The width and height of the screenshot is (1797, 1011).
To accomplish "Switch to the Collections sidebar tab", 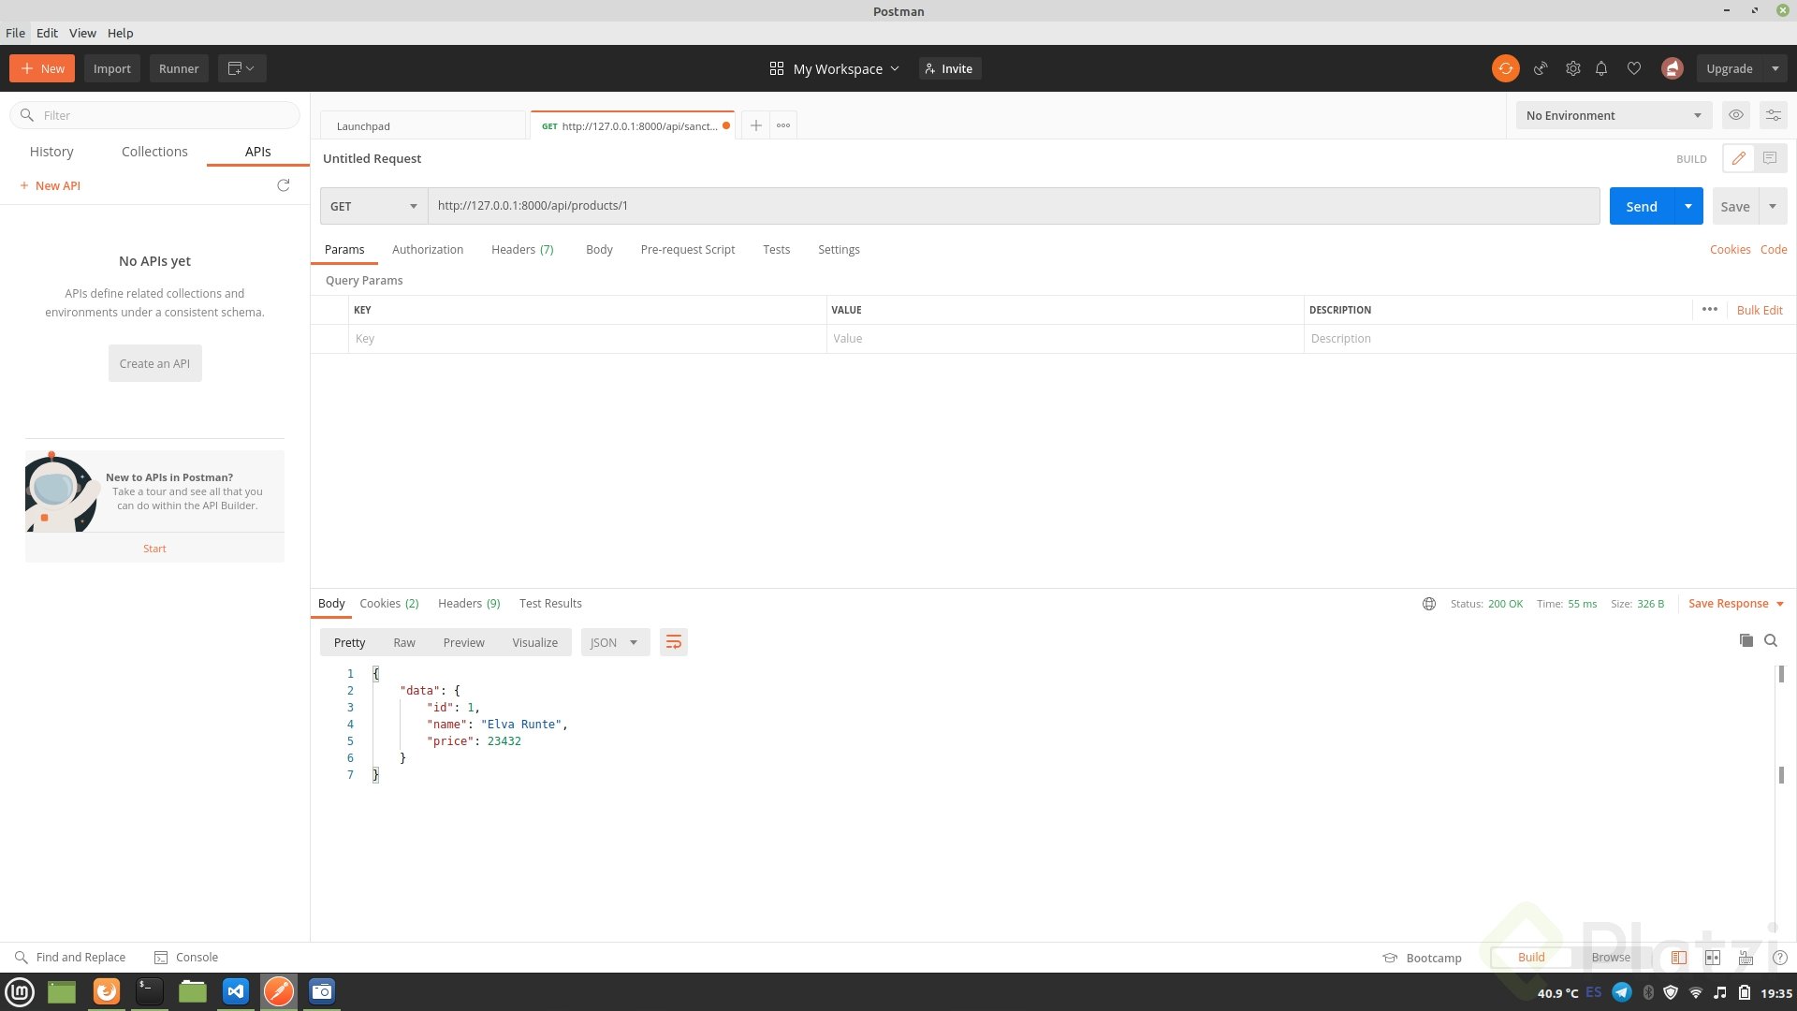I will 154,152.
